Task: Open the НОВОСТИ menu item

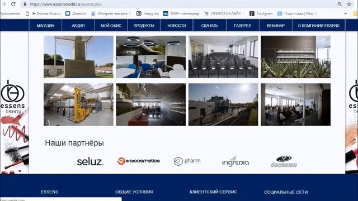Action: point(177,26)
